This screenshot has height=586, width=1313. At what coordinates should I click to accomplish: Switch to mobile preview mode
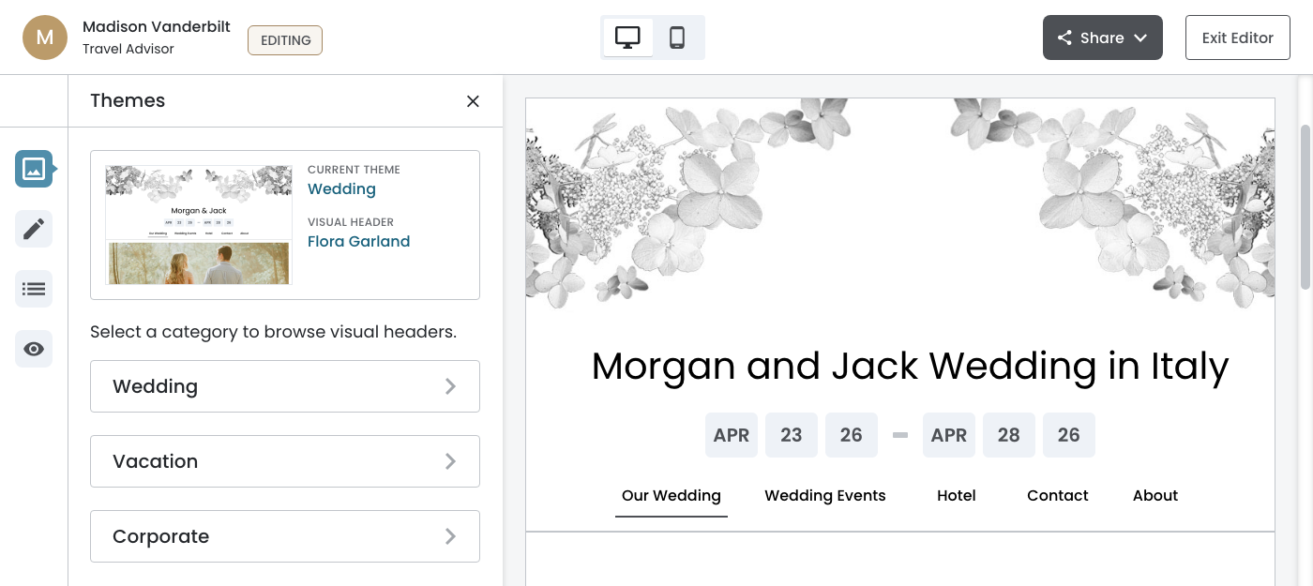(x=677, y=38)
